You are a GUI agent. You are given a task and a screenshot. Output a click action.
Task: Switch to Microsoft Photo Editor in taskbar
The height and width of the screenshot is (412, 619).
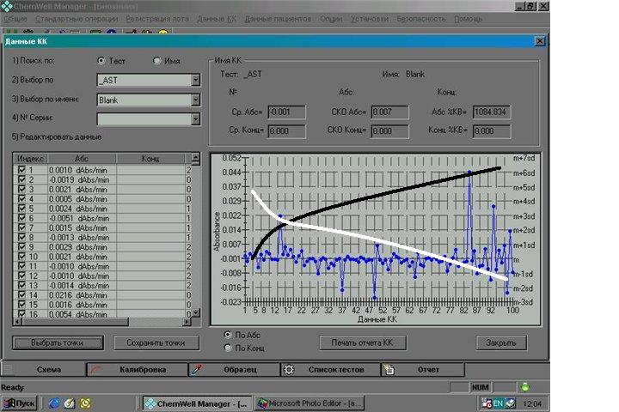click(x=309, y=403)
